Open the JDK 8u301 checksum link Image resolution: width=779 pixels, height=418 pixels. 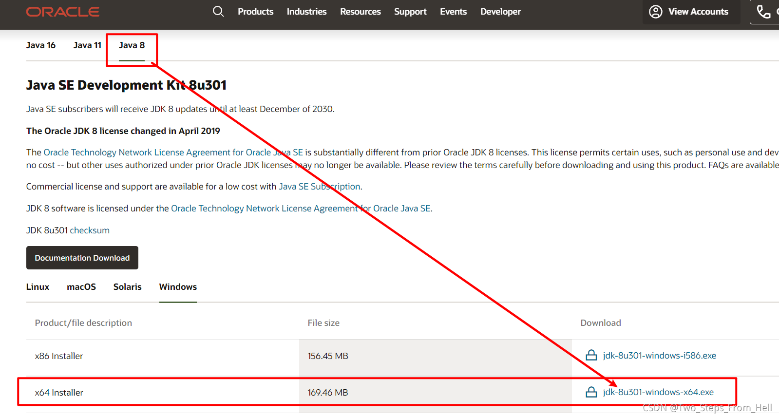tap(90, 230)
